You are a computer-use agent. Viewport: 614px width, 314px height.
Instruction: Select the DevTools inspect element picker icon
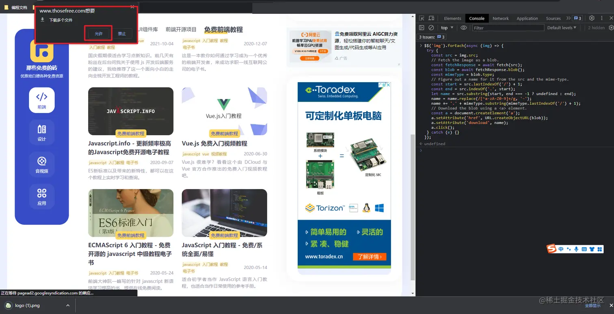[x=422, y=18]
